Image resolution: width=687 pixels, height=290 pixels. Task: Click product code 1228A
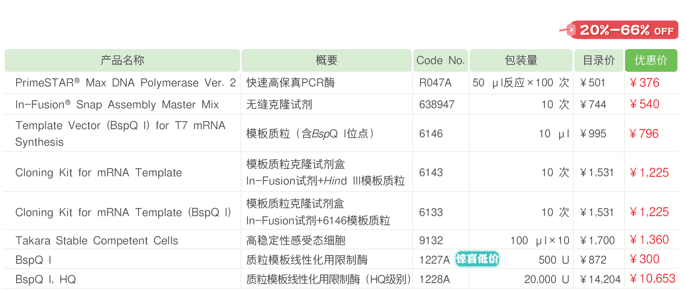pyautogui.click(x=434, y=280)
